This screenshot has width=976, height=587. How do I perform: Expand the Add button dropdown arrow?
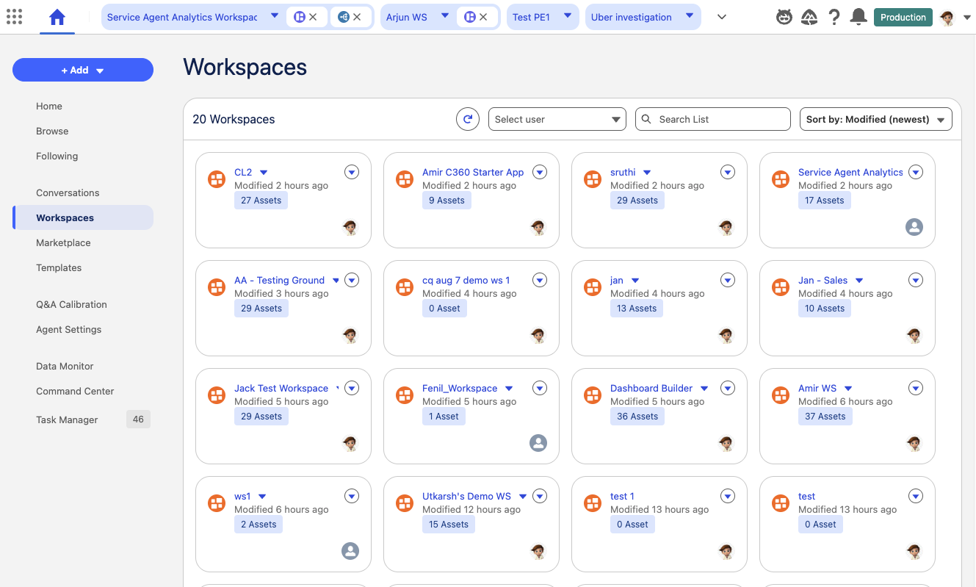point(100,71)
